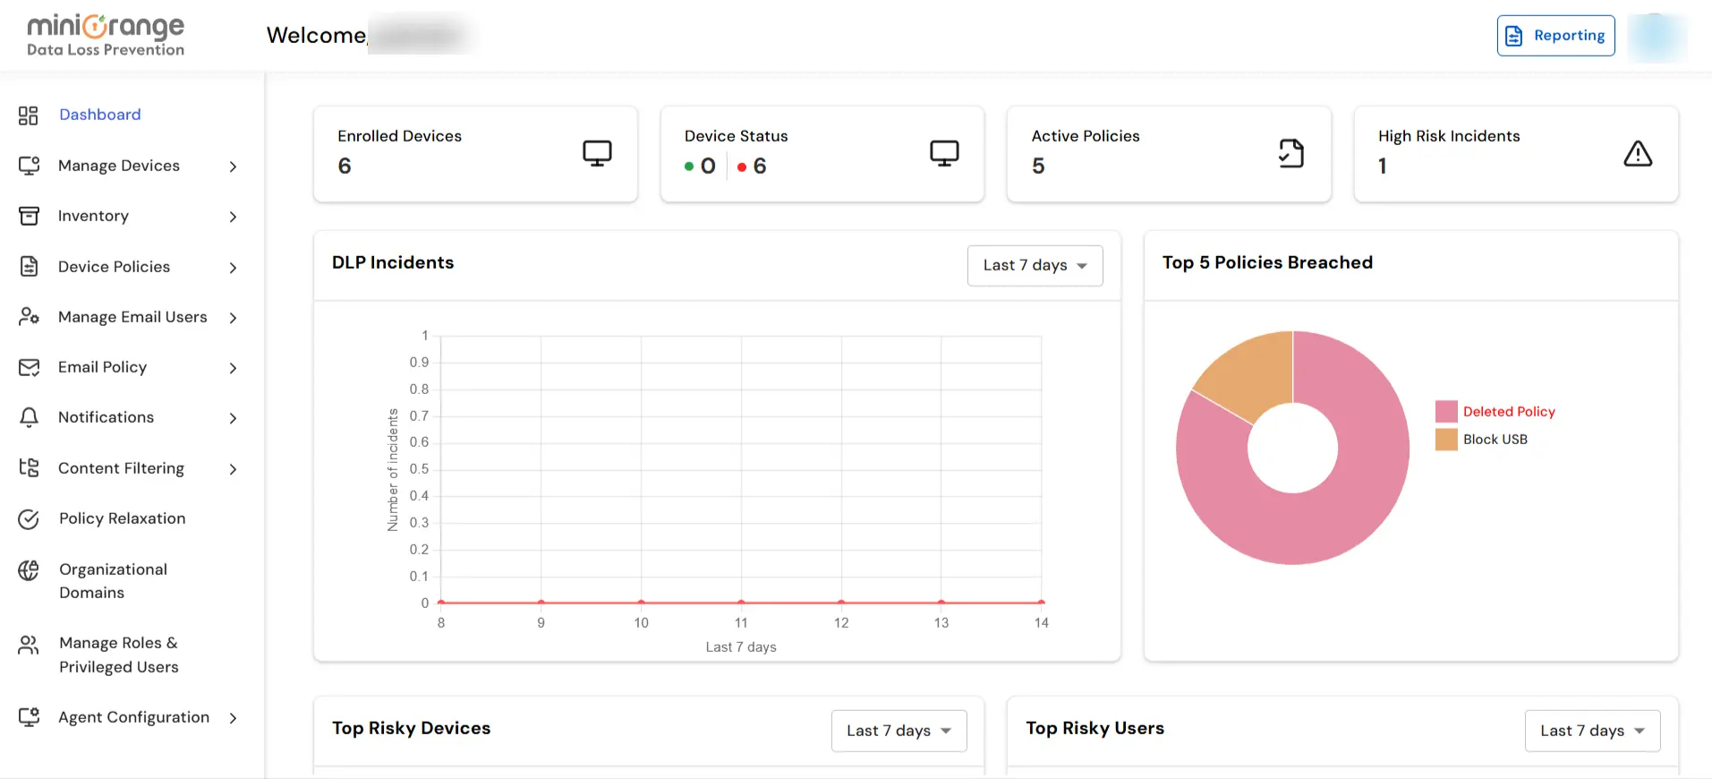1712x779 pixels.
Task: Click the Agent Configuration monitor-gear icon
Action: [x=29, y=717]
